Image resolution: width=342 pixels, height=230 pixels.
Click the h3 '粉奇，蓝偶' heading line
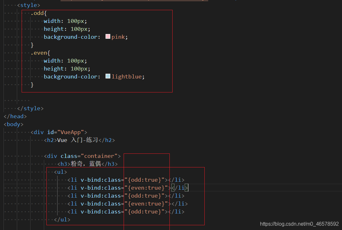pyautogui.click(x=87, y=164)
